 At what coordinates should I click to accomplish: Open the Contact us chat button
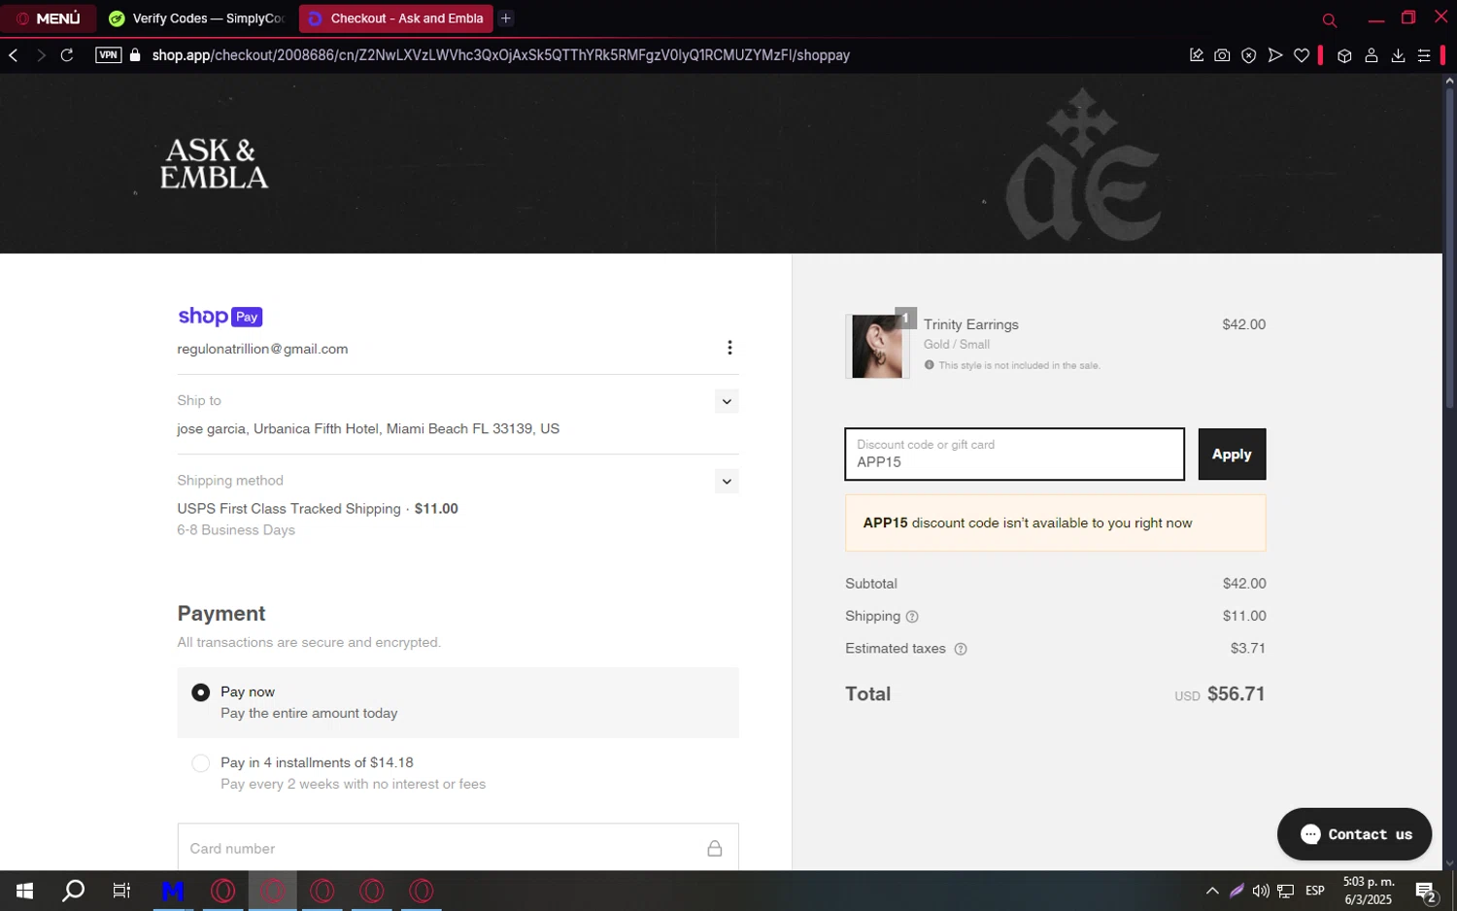point(1354,834)
